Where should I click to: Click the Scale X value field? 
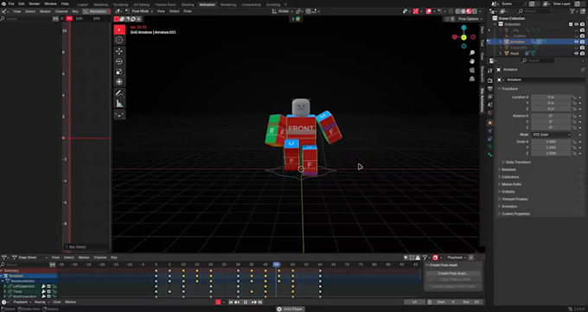click(551, 142)
